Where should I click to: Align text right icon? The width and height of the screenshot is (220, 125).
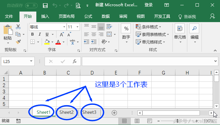click(x=101, y=34)
